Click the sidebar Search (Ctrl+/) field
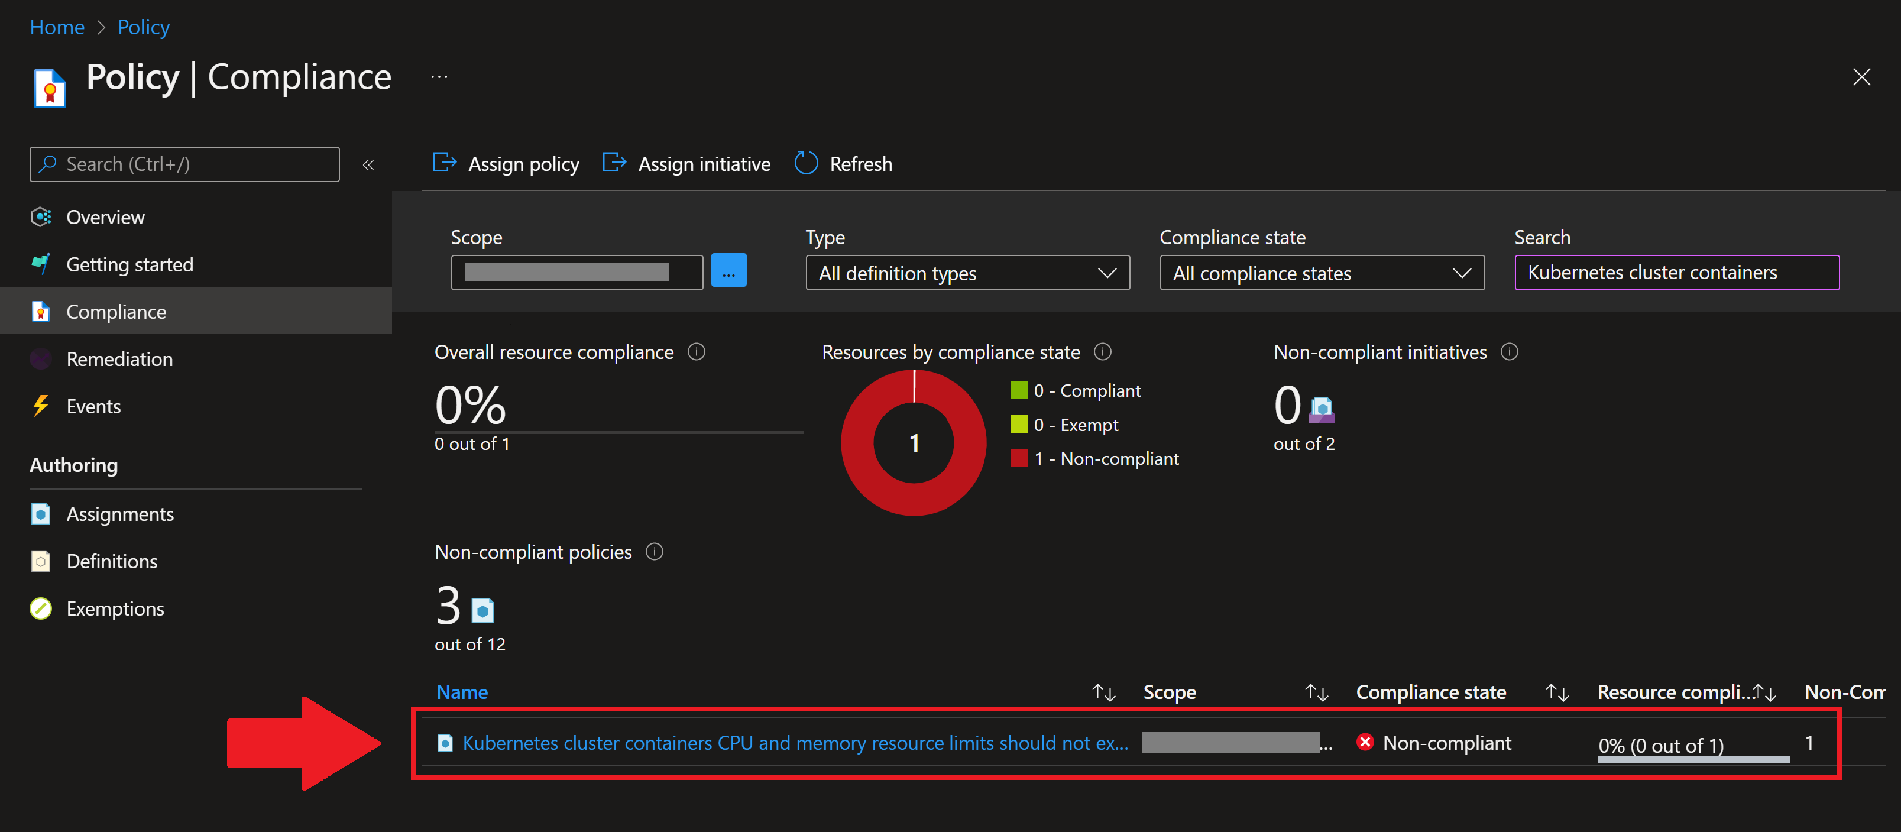Image resolution: width=1901 pixels, height=832 pixels. point(184,164)
